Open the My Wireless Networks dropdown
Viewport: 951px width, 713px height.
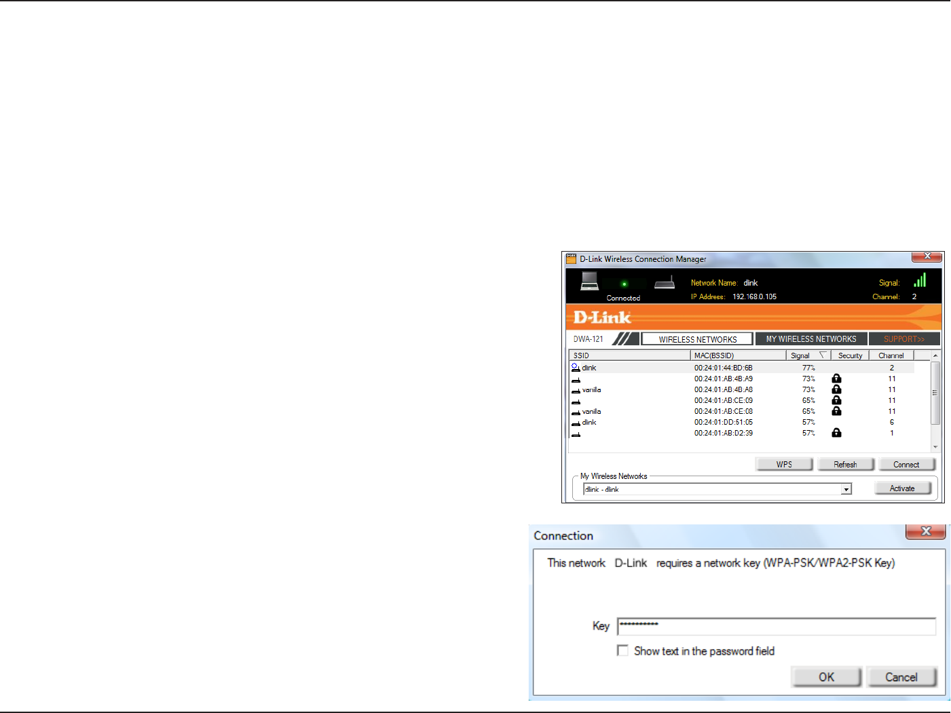[x=846, y=489]
